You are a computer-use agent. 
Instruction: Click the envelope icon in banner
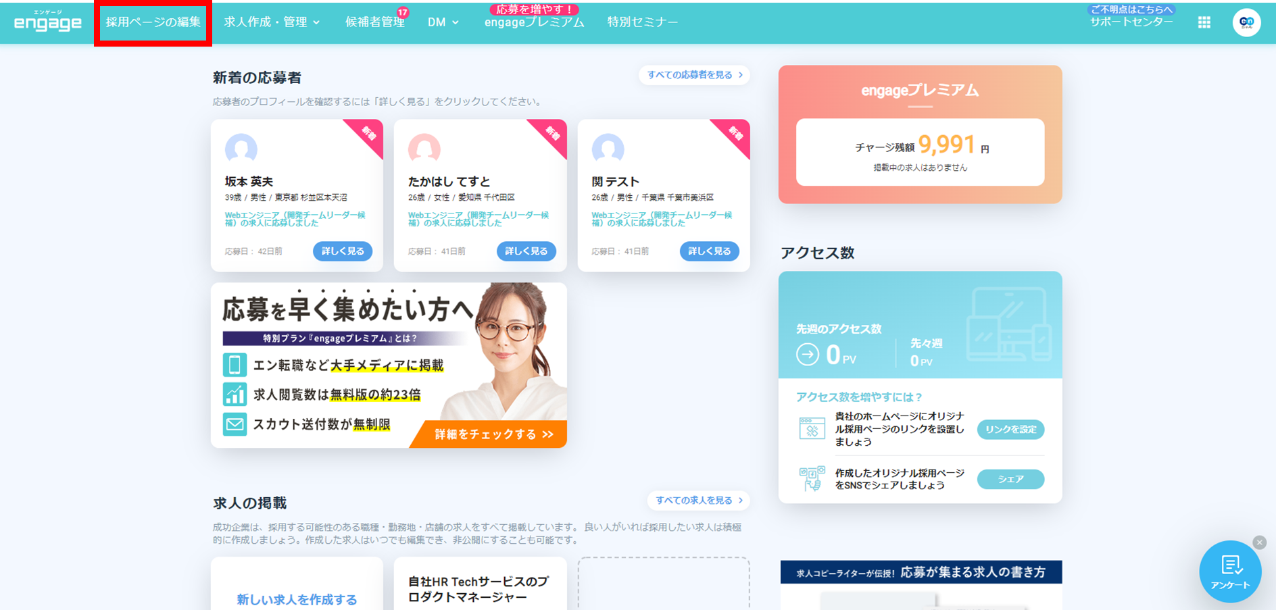[x=235, y=424]
